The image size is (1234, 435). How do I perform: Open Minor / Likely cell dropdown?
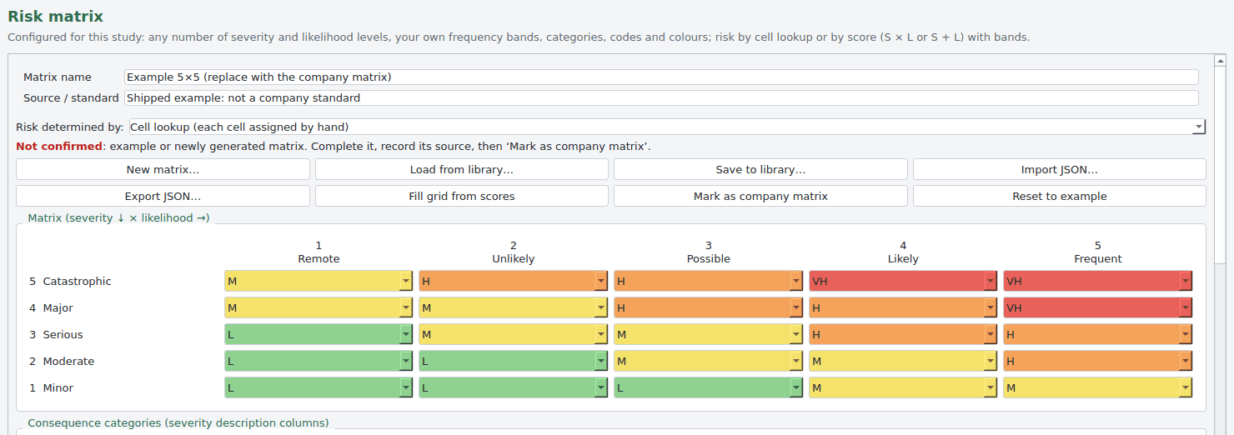coord(903,387)
